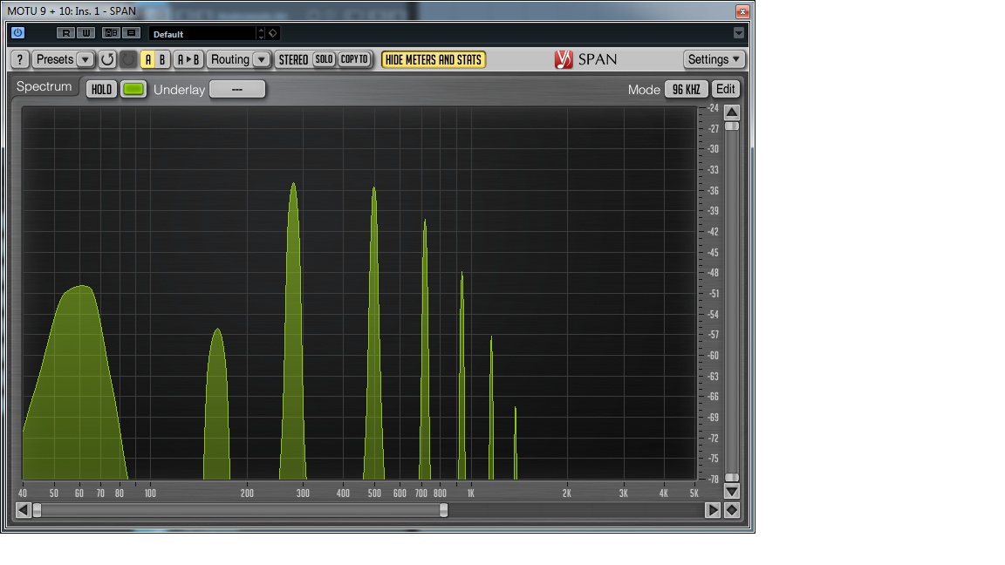Click the spectrum peak near 300 Hz

pos(293,333)
